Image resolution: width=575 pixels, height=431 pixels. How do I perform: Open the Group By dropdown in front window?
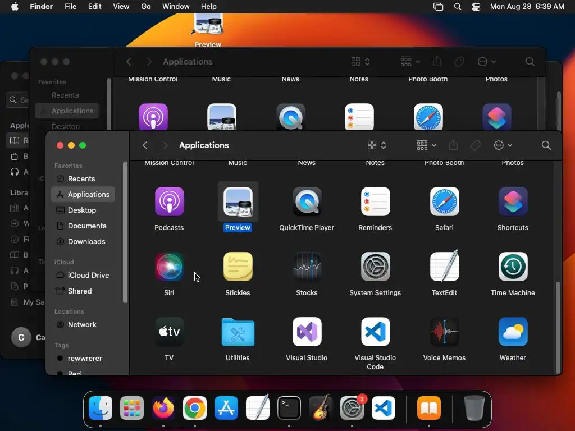coord(427,145)
